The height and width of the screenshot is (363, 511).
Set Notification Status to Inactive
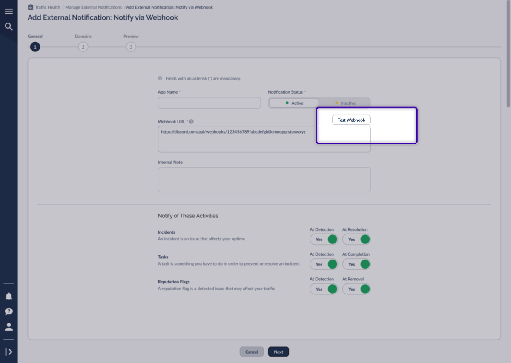point(345,103)
